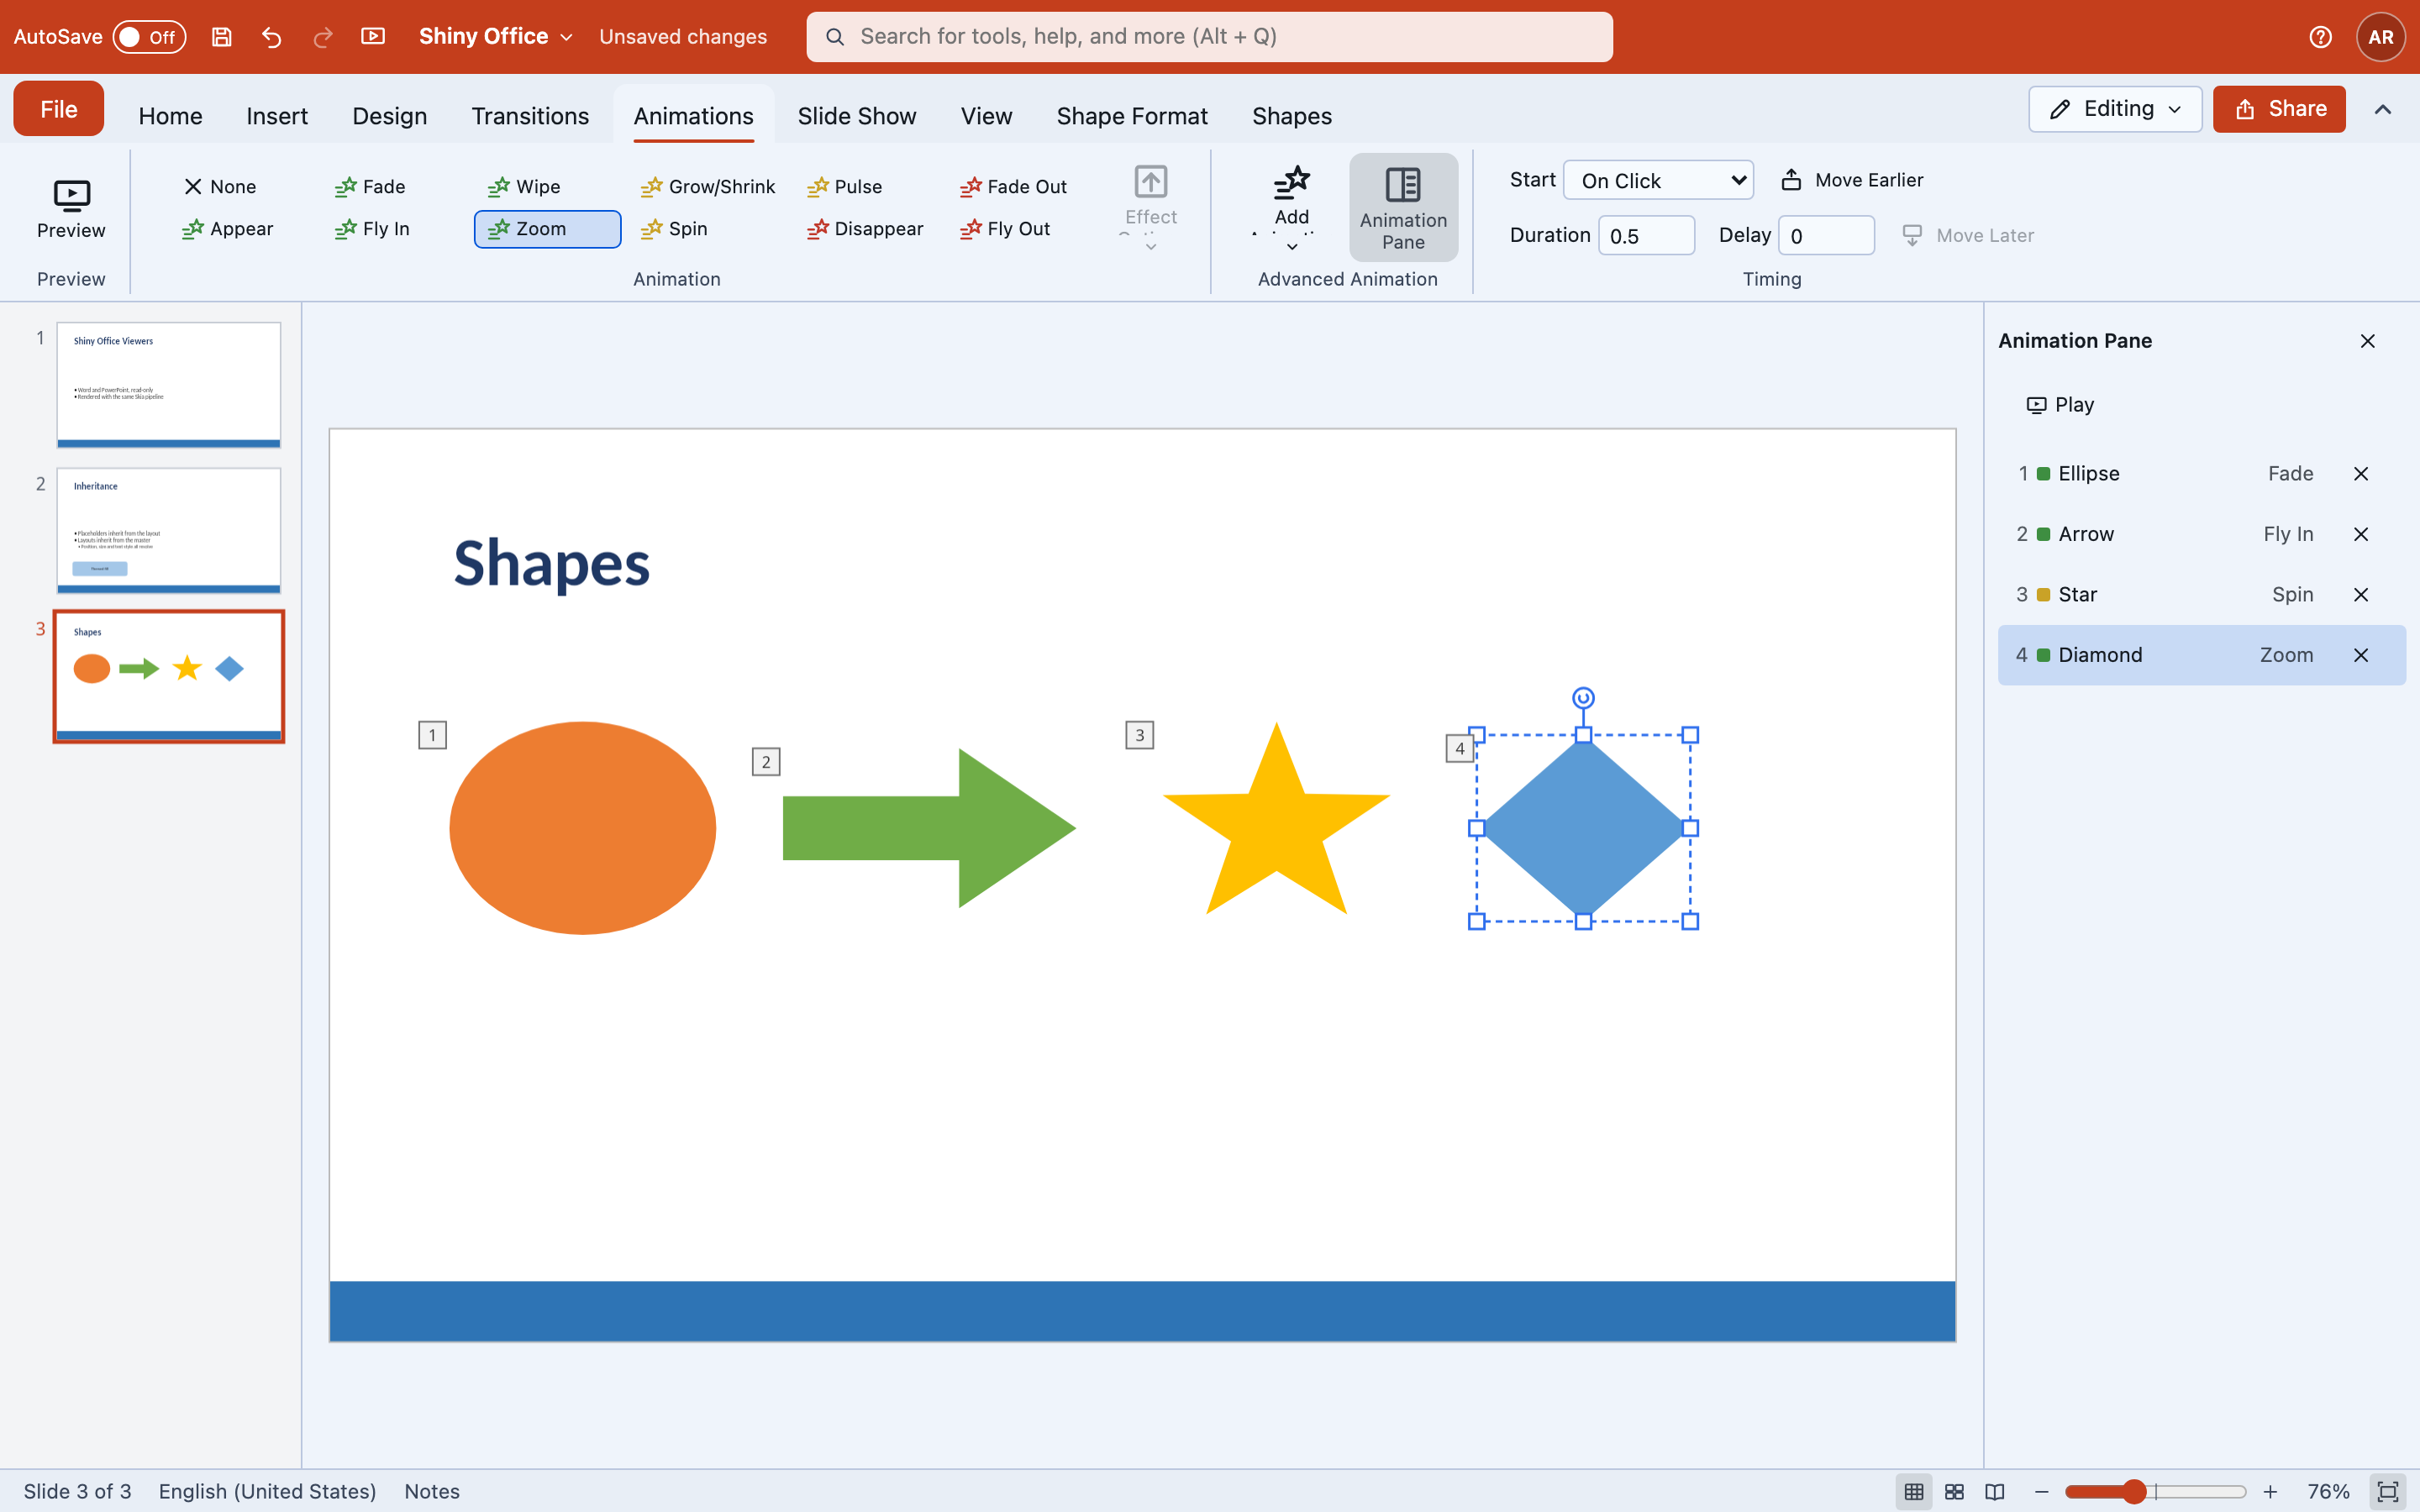The height and width of the screenshot is (1512, 2420).
Task: Apply the Pulse emphasis animation
Action: pos(845,187)
